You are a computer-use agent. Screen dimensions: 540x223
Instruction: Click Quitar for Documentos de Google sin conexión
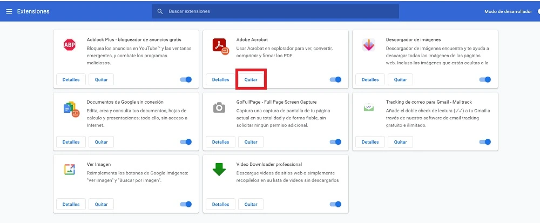coord(102,142)
